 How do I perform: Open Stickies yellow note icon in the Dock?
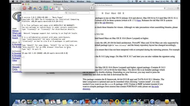(64, 102)
